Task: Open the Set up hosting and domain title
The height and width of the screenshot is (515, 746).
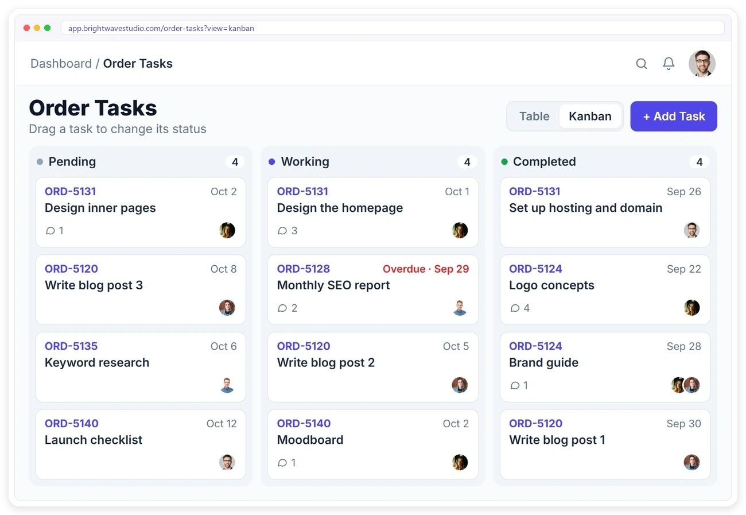Action: (x=586, y=208)
